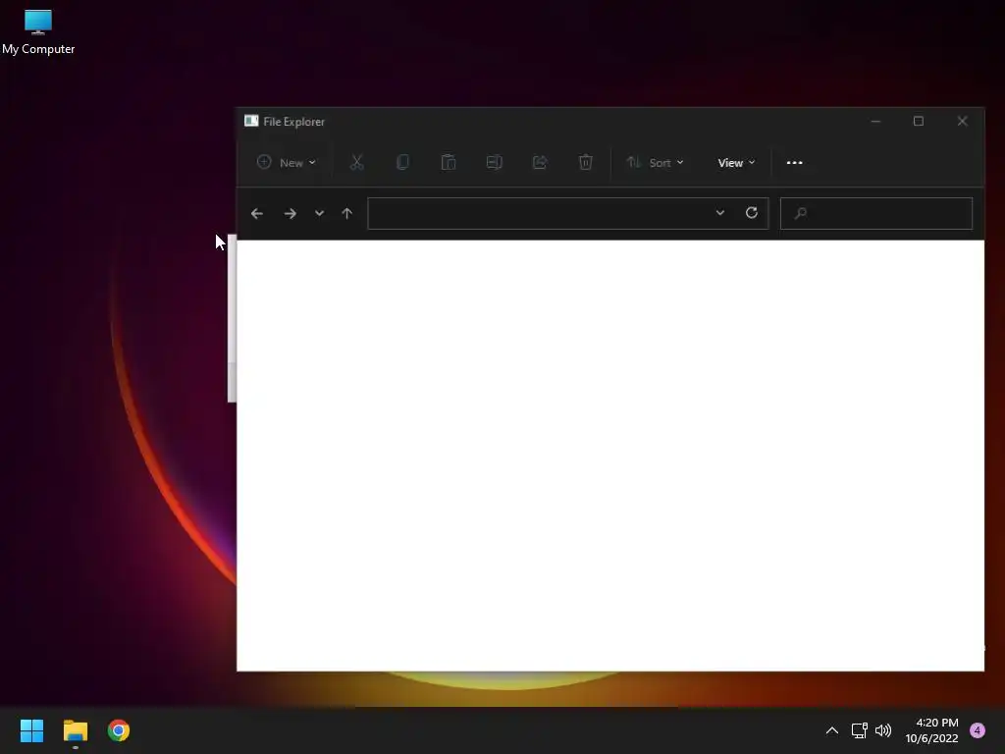This screenshot has width=1005, height=754.
Task: Open the Windows Start menu
Action: (x=32, y=730)
